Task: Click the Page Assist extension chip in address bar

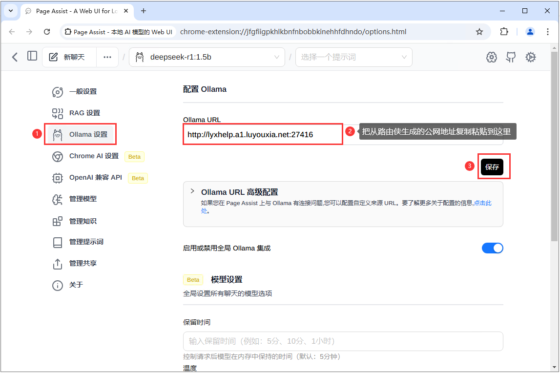Action: click(x=118, y=32)
